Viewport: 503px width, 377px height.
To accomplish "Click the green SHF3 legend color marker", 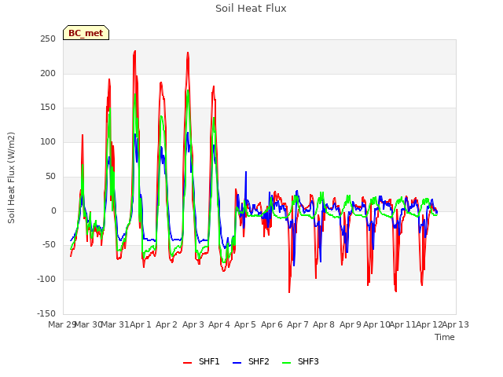I will point(286,363).
